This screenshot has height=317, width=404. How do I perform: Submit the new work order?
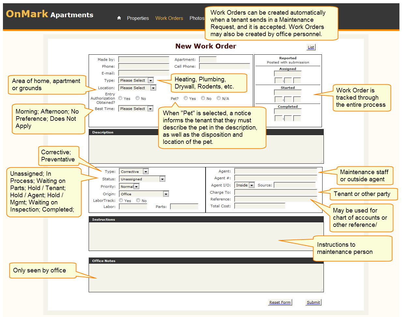pos(313,302)
